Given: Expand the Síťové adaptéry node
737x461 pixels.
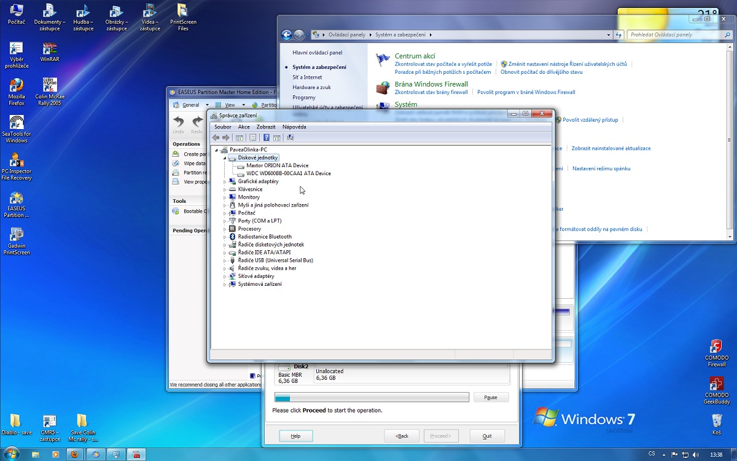Looking at the screenshot, I should coord(225,277).
